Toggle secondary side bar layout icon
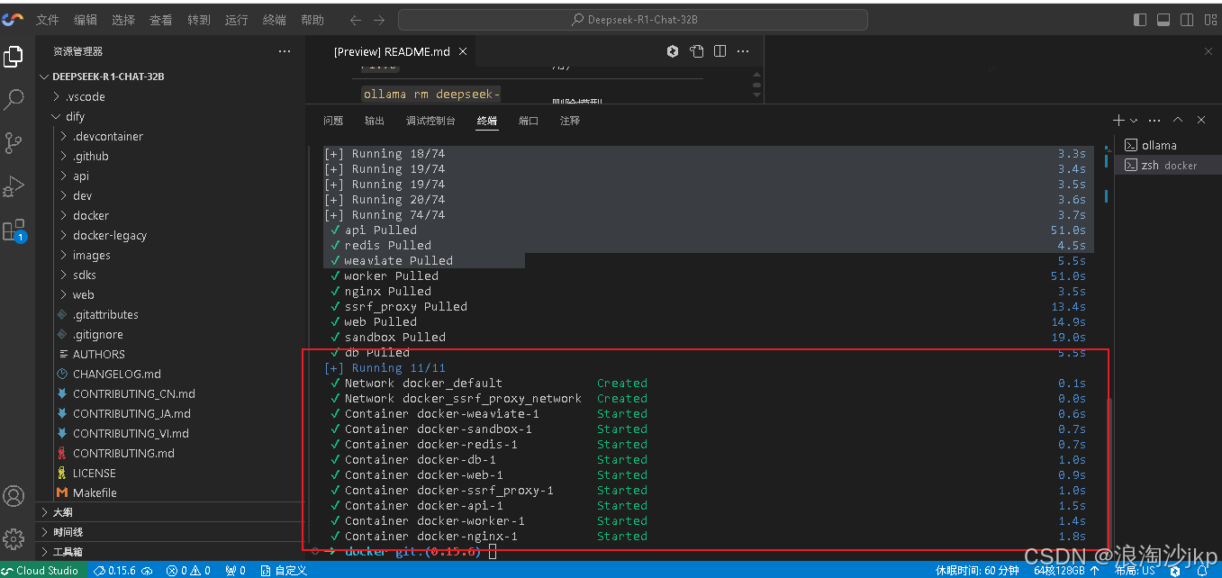Viewport: 1222px width, 578px height. tap(1187, 20)
